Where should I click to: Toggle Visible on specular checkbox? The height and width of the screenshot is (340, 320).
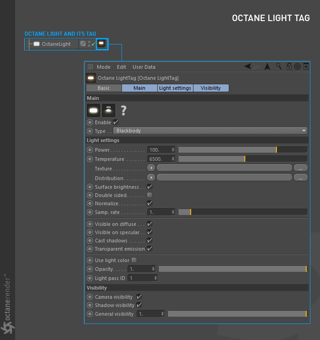click(x=149, y=232)
